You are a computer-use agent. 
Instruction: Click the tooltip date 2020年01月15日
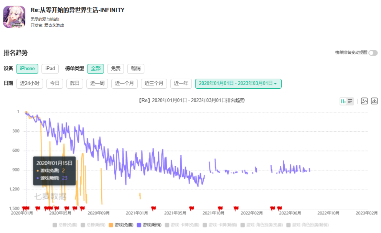coord(54,163)
